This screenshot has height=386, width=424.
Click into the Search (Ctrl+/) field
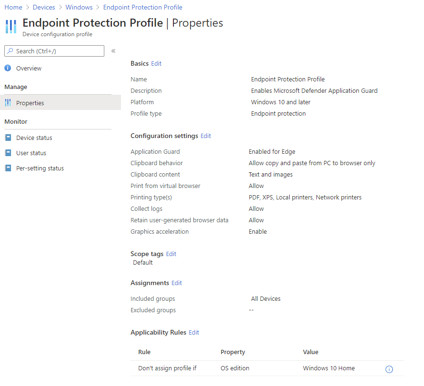[x=57, y=51]
